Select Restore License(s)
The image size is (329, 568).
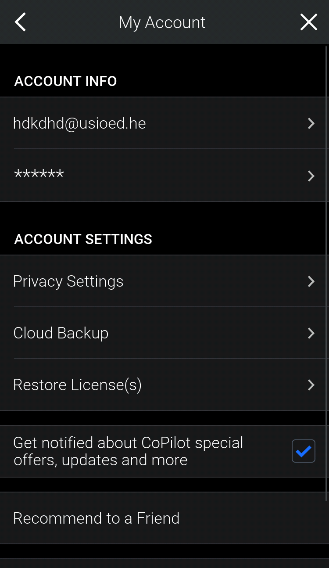[77, 385]
